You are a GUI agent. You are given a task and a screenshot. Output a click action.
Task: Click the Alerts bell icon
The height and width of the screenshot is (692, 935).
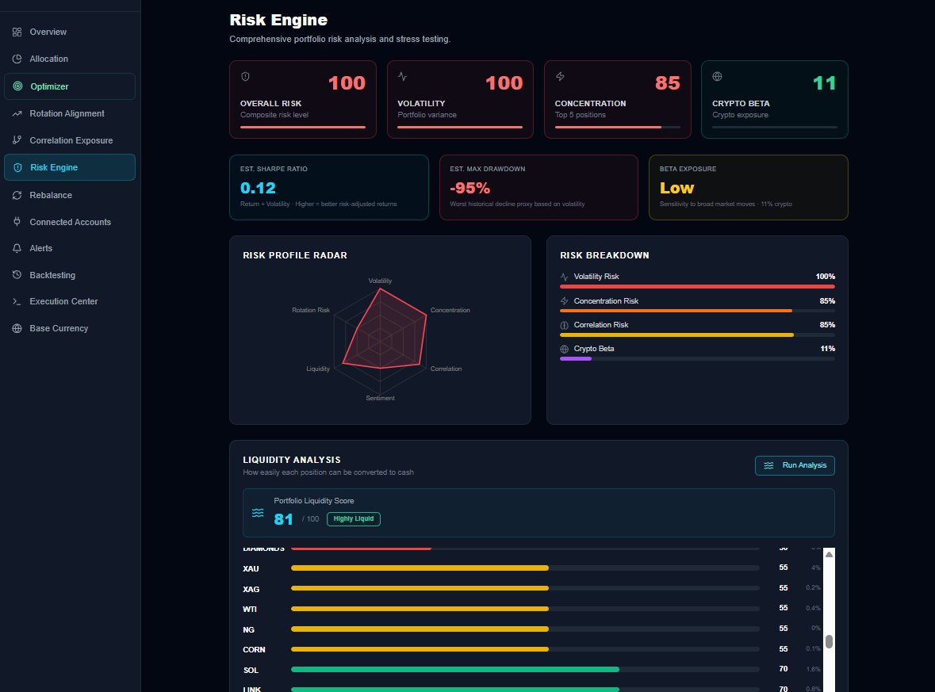pos(17,248)
